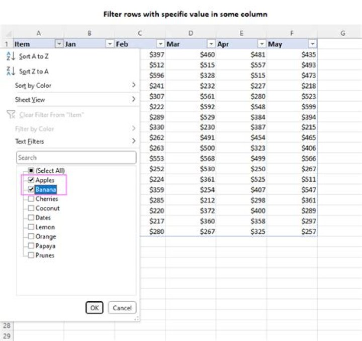
Task: Select column G header
Action: click(x=343, y=33)
